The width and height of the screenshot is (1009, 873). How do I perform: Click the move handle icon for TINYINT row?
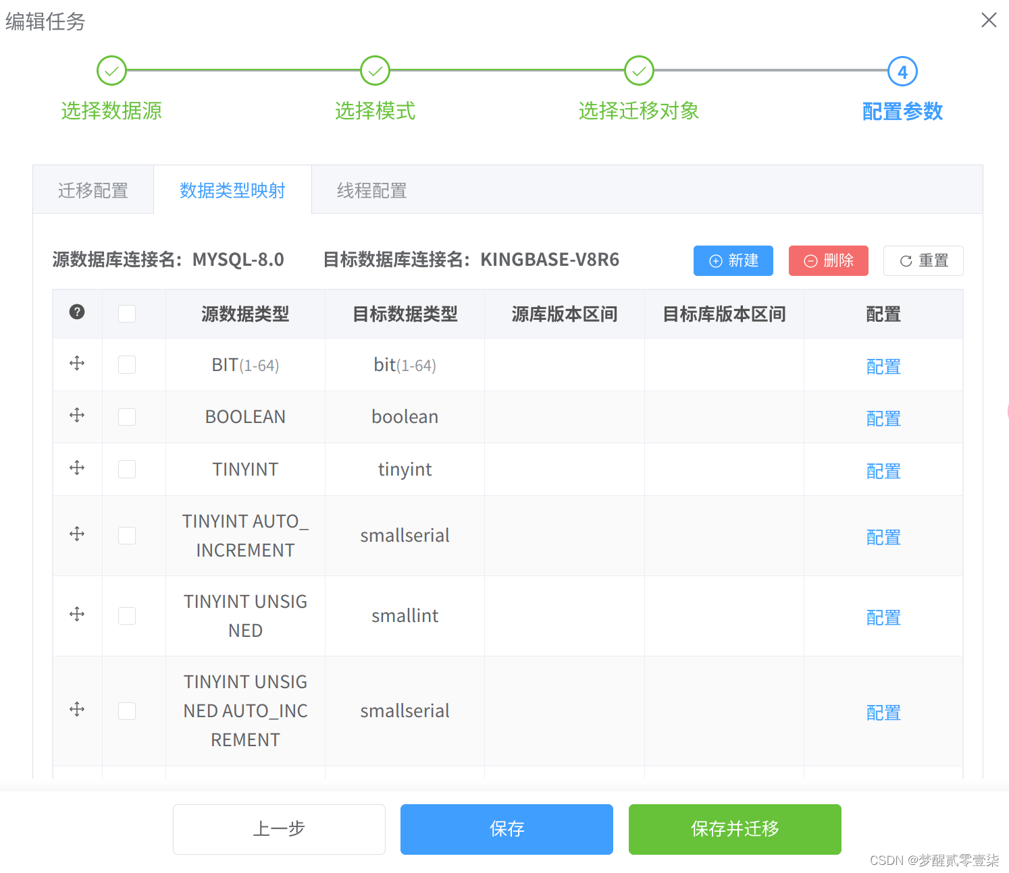[77, 468]
